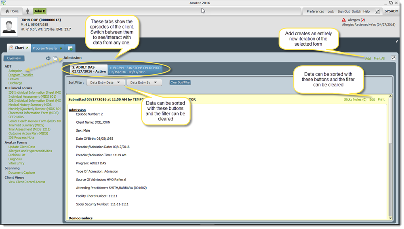This screenshot has width=404, height=229.
Task: Click the person icon beside Home
Action: [27, 11]
